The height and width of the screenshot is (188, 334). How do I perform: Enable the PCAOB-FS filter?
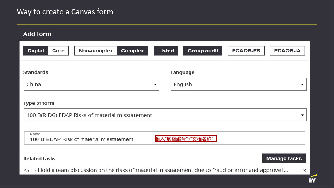(x=246, y=51)
